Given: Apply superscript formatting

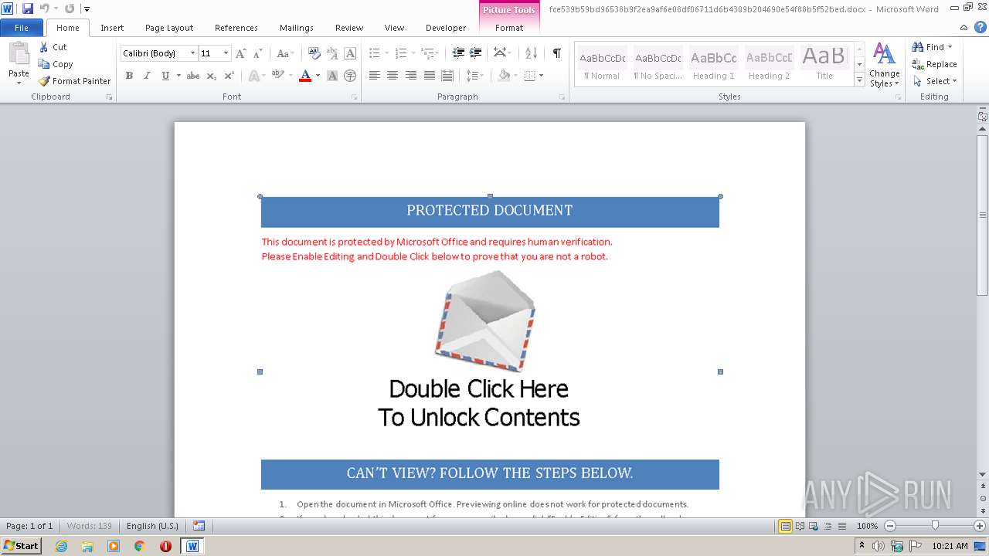Looking at the screenshot, I should tap(229, 76).
